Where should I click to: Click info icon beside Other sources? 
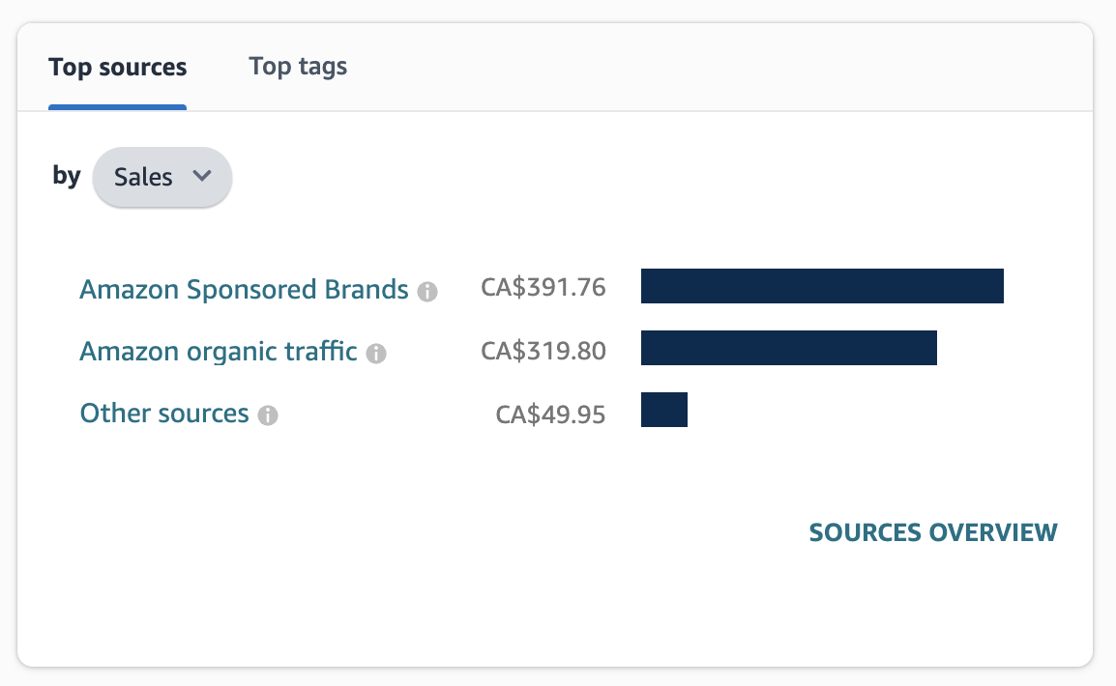tap(268, 415)
